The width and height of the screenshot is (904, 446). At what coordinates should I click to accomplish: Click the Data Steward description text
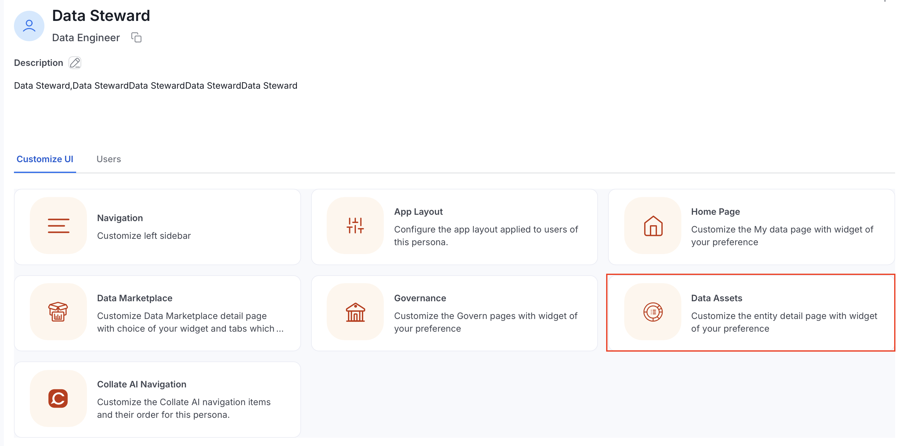(x=155, y=86)
